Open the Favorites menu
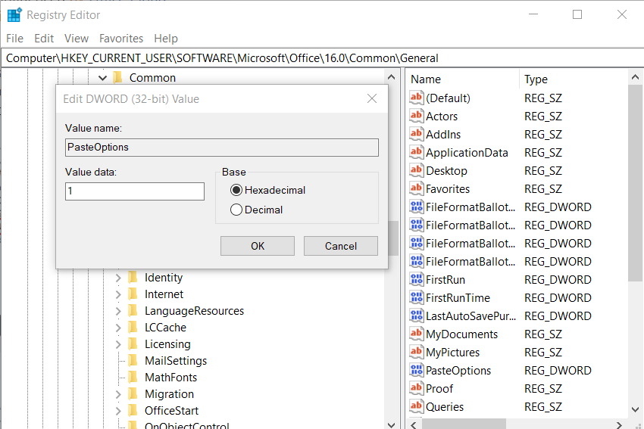Viewport: 644px width, 429px height. 121,38
